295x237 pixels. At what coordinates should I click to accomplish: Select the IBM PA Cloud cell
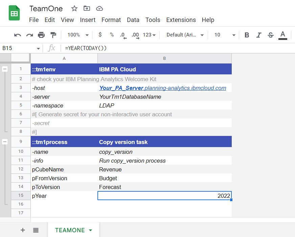click(x=165, y=69)
